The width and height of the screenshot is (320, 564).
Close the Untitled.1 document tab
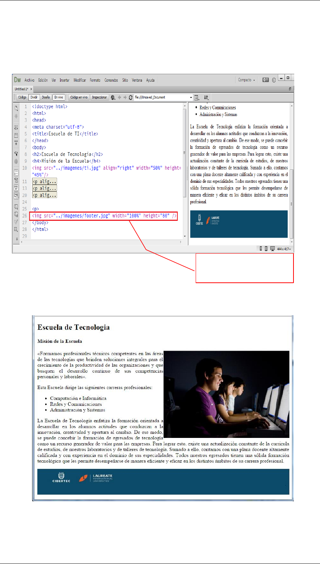[x=31, y=89]
